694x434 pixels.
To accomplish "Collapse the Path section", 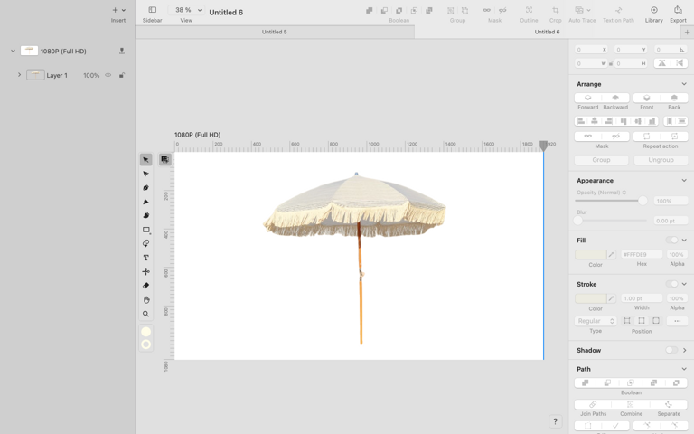I will coord(684,369).
